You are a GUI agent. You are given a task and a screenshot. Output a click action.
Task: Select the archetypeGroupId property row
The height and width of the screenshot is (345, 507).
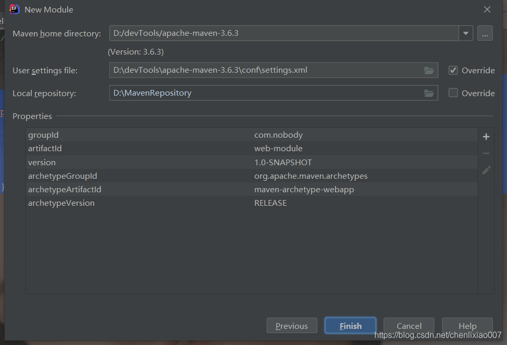tap(252, 176)
